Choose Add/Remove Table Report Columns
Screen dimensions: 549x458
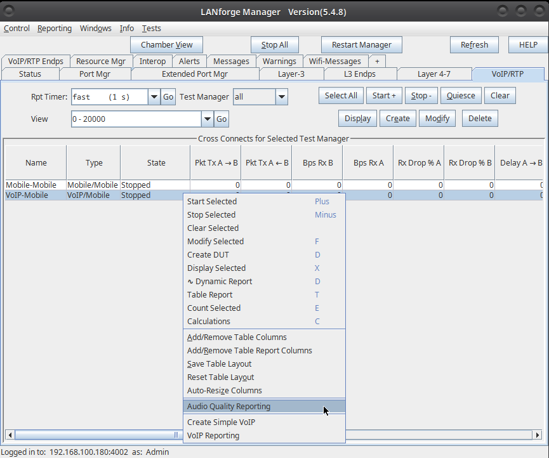(265, 351)
